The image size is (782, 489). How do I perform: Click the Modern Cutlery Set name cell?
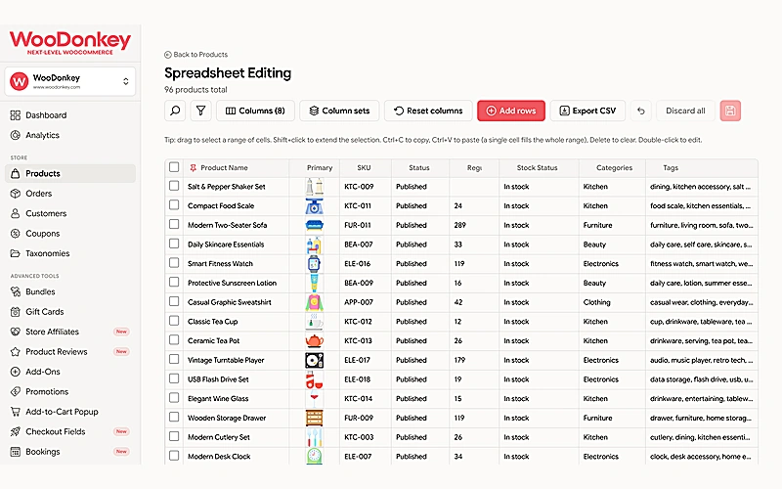coord(236,437)
